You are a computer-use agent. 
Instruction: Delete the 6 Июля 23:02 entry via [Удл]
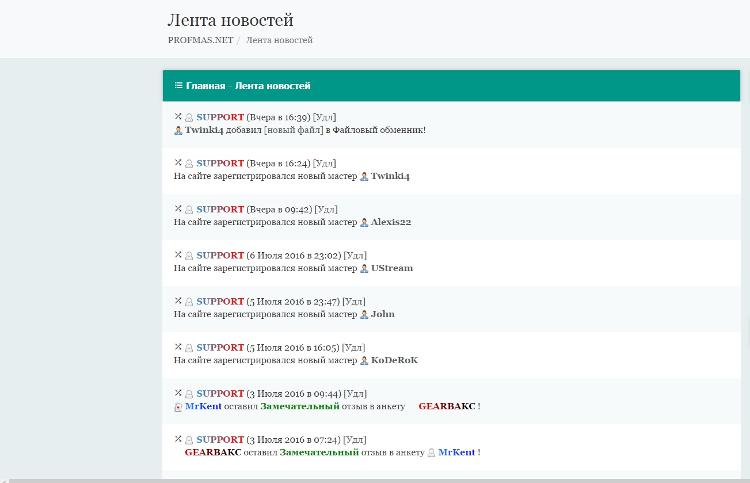coord(355,256)
